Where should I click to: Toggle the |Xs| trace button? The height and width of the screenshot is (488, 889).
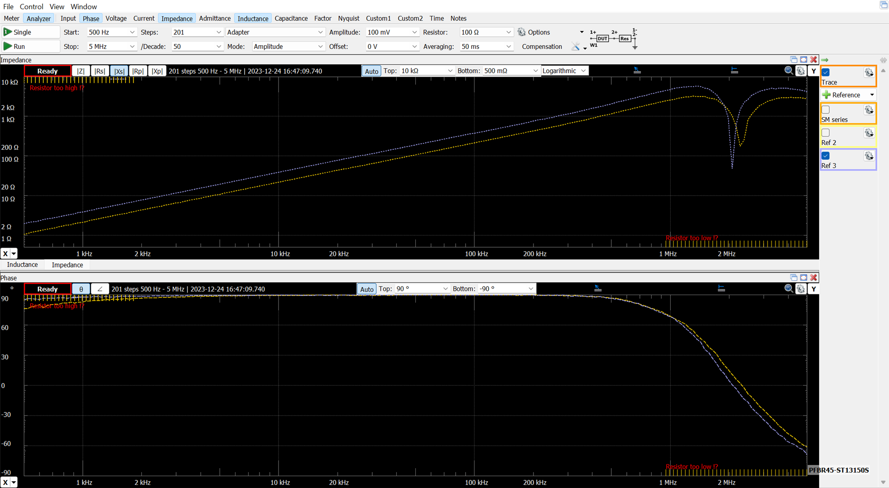coord(119,71)
